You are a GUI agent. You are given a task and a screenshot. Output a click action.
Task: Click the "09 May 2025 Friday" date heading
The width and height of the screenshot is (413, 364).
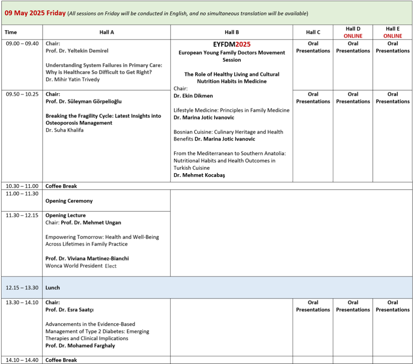pos(35,13)
